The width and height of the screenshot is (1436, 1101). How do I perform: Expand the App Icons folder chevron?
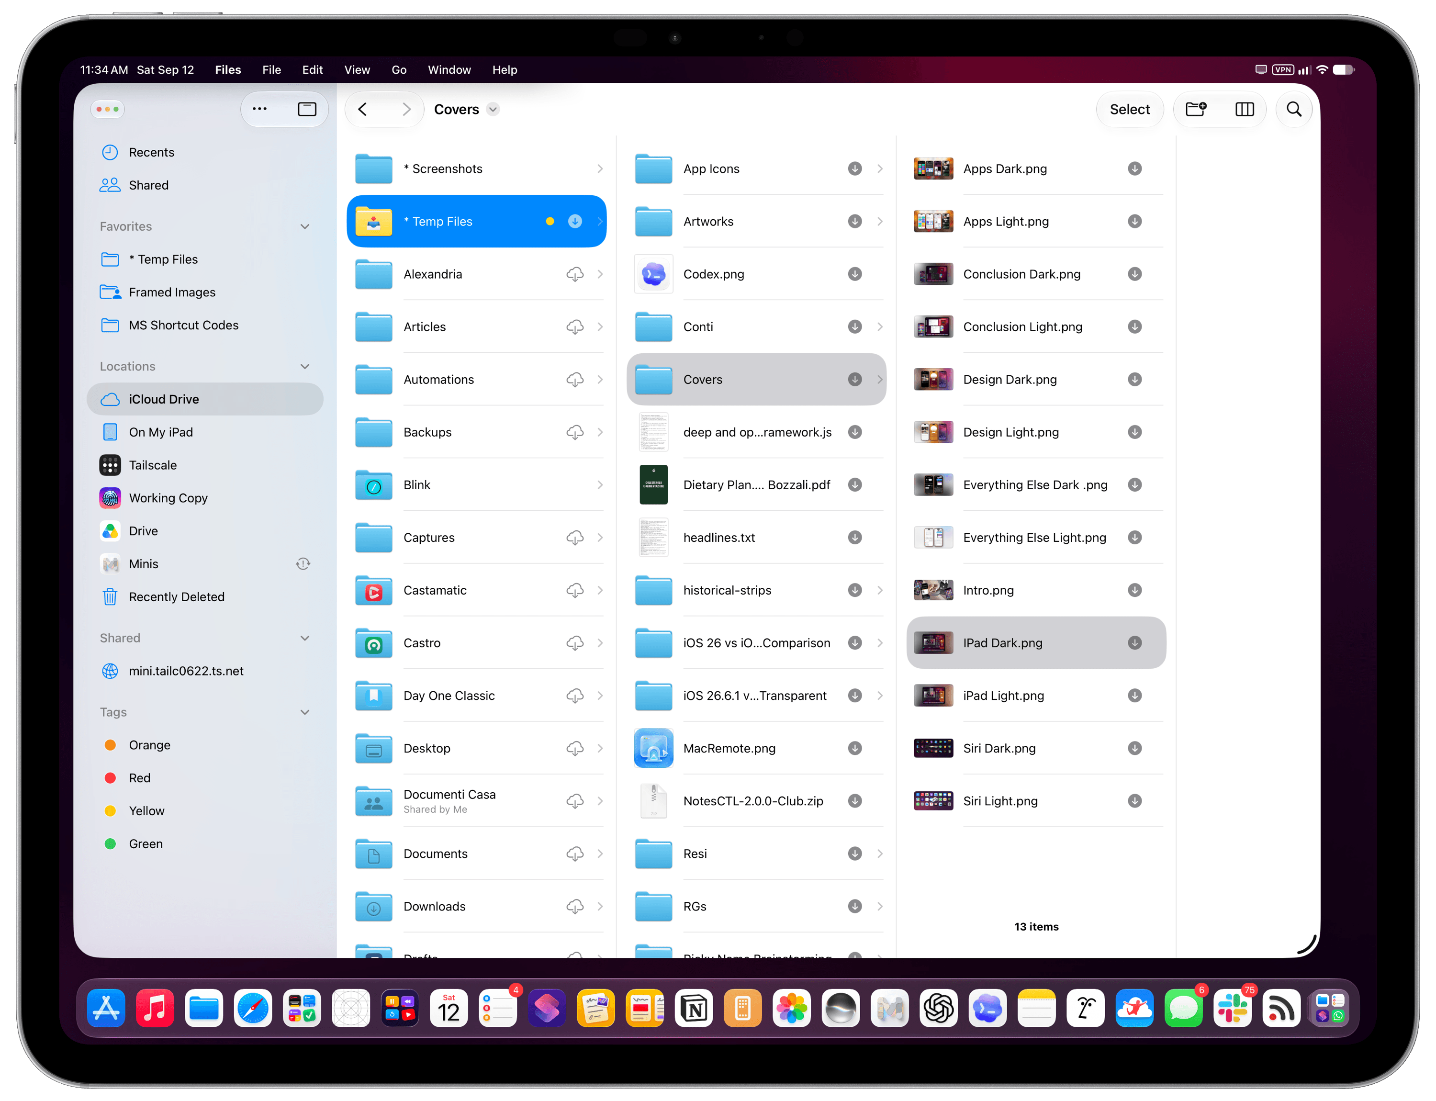880,169
